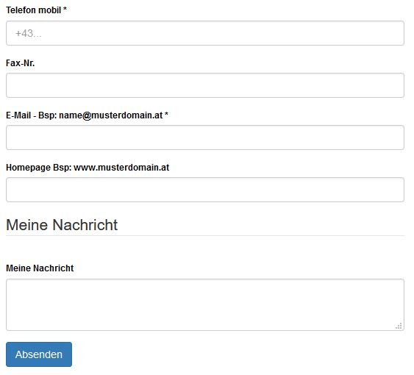This screenshot has height=375, width=414.
Task: Click inside the Meine Nachricht text area
Action: [205, 304]
